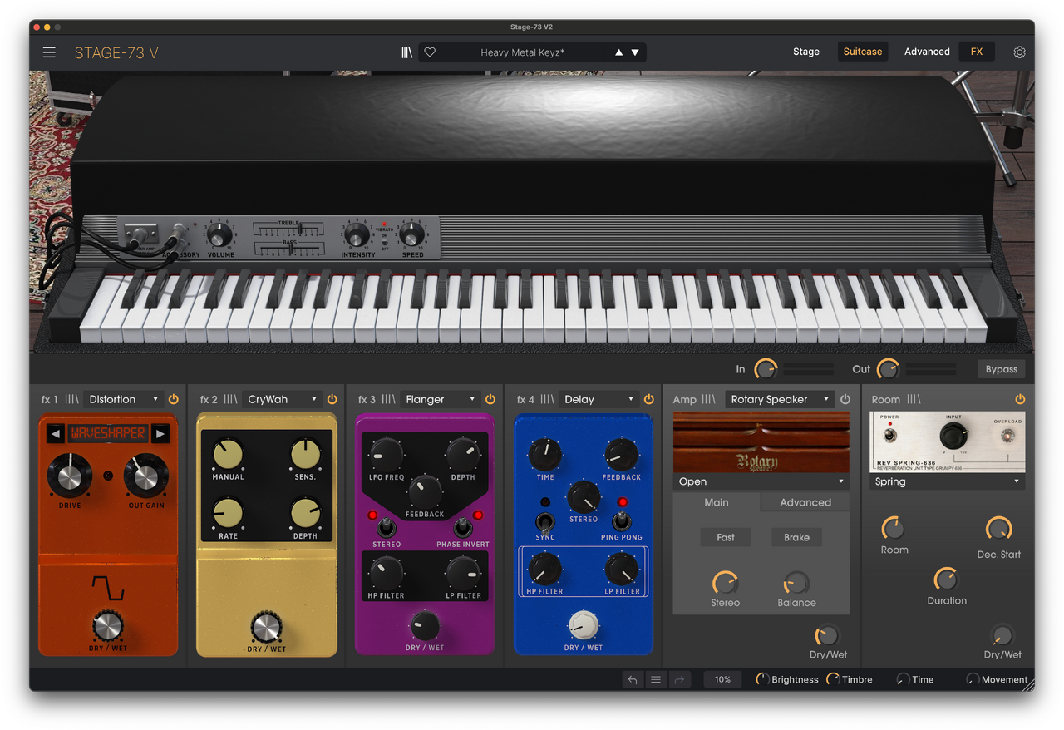
Task: Open settings with the gear icon
Action: point(1019,52)
